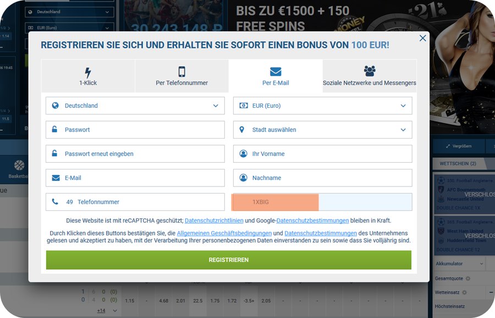This screenshot has height=318, width=495.
Task: Focus the Telefonnummer input field
Action: tap(135, 202)
